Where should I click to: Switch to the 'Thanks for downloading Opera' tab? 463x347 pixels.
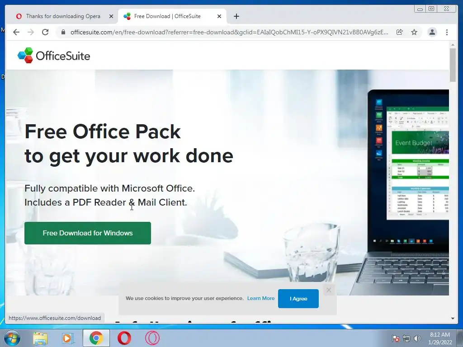coord(63,16)
